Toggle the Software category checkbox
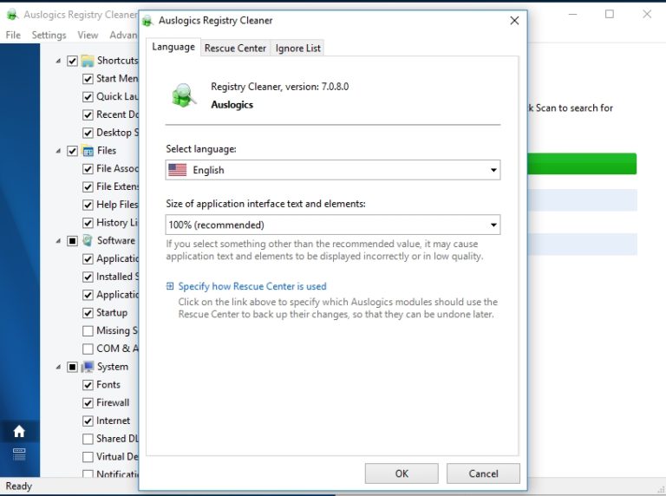The height and width of the screenshot is (496, 666). [x=72, y=241]
